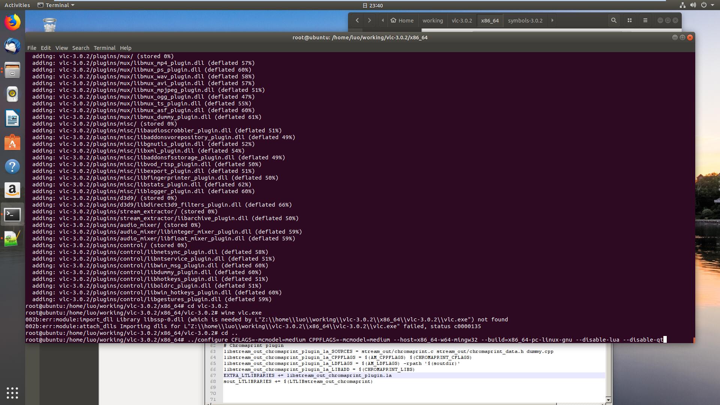Open the Search menu in Terminal
Image resolution: width=720 pixels, height=405 pixels.
(81, 48)
